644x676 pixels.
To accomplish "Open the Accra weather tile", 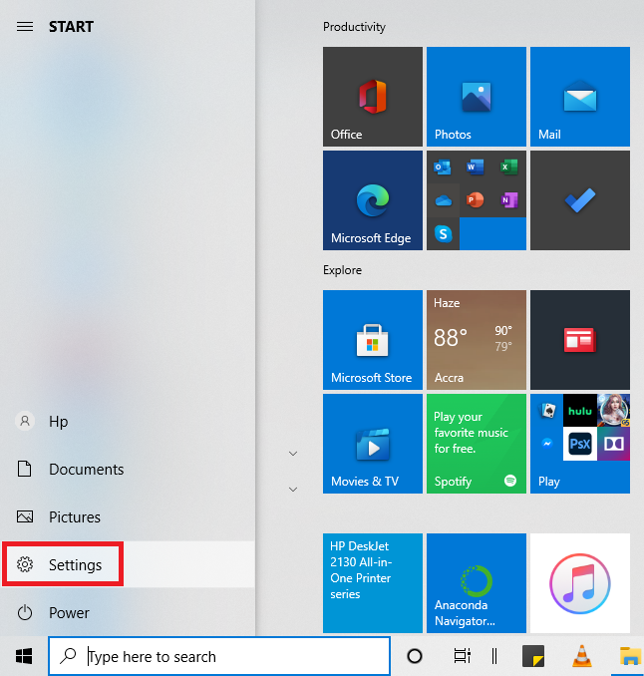I will pyautogui.click(x=477, y=340).
